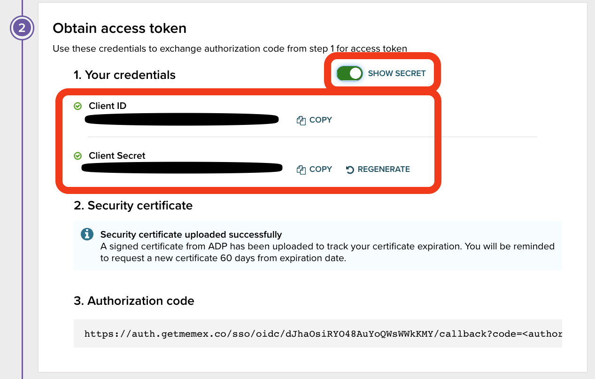Toggle the Show Secret switch off
The image size is (595, 379).
(349, 74)
